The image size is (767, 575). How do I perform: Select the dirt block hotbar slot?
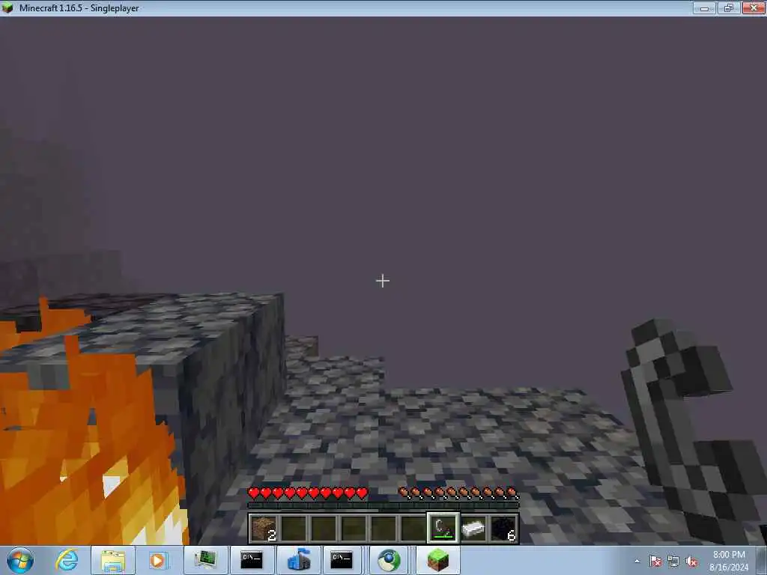(x=264, y=529)
